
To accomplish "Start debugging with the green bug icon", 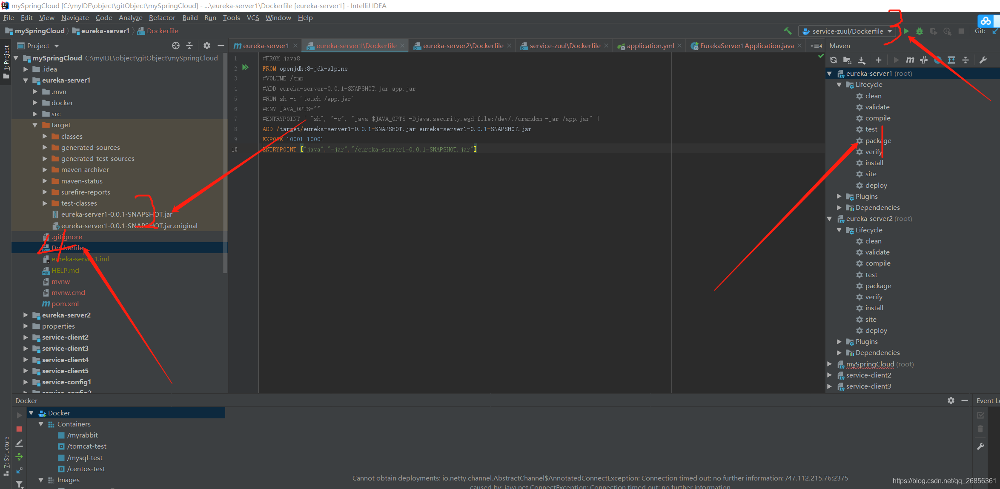I will coord(920,31).
